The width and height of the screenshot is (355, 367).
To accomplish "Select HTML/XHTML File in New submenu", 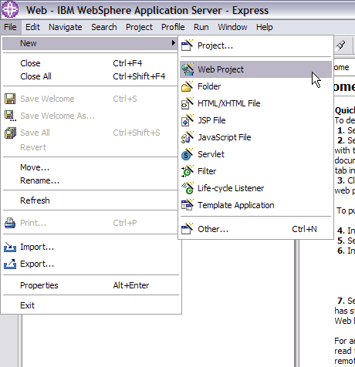I will pyautogui.click(x=255, y=103).
